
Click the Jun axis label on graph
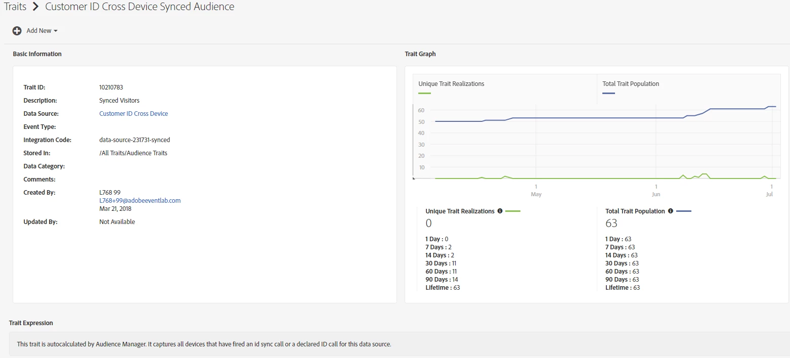click(656, 194)
